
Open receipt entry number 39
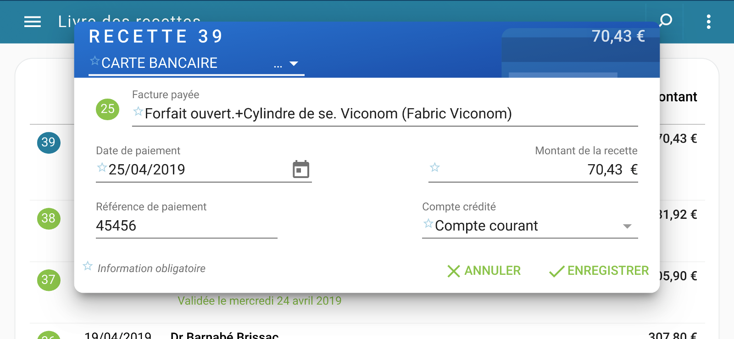coord(48,143)
